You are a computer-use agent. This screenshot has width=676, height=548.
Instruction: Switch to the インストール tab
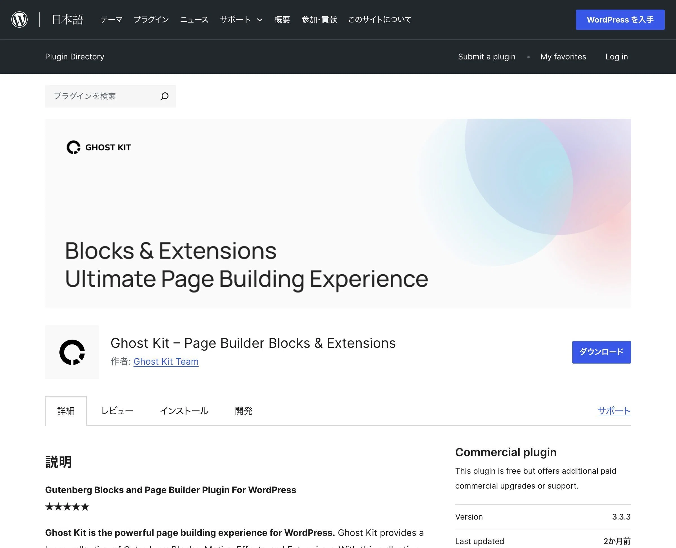pos(184,411)
